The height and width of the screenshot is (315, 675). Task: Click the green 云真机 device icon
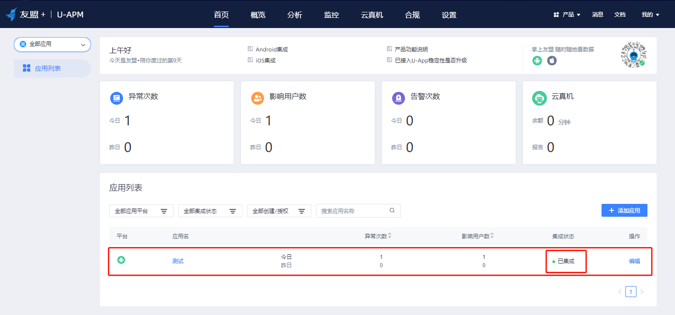pos(540,98)
